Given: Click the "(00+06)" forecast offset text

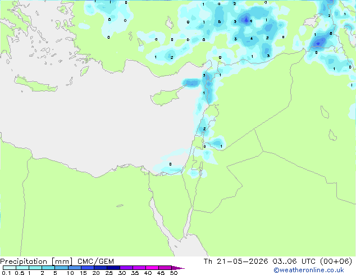Looking at the screenshot, I should 336,262.
